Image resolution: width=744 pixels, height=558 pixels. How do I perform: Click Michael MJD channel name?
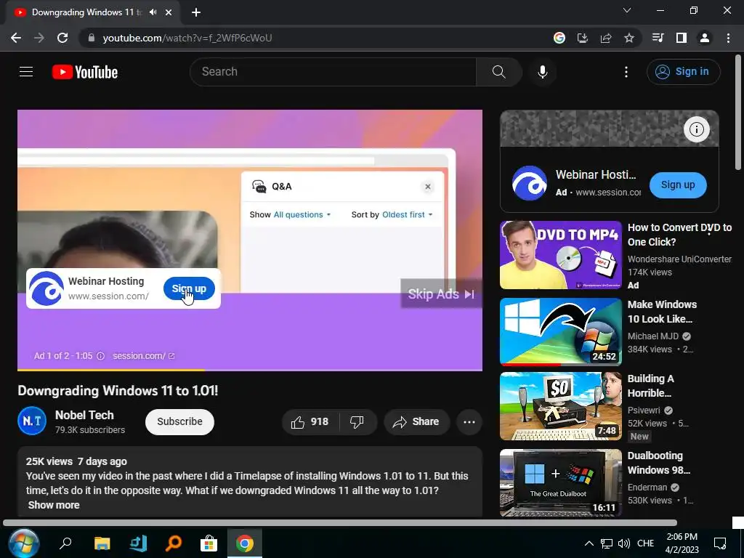click(653, 336)
